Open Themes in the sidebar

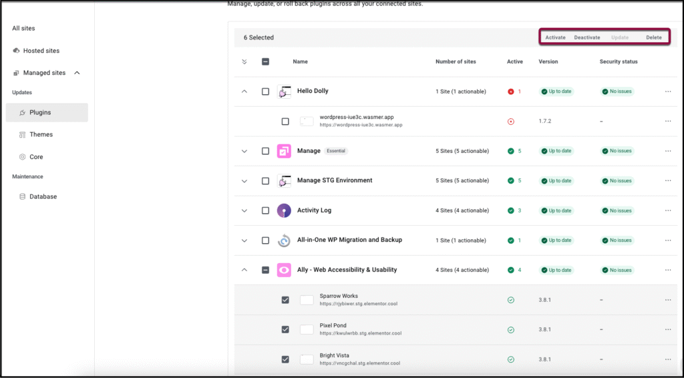coord(41,134)
